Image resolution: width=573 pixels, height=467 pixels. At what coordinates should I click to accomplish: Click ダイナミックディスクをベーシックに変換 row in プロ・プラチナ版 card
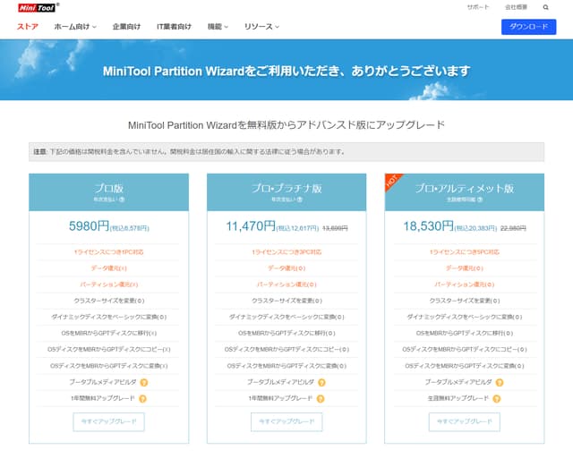(x=286, y=317)
